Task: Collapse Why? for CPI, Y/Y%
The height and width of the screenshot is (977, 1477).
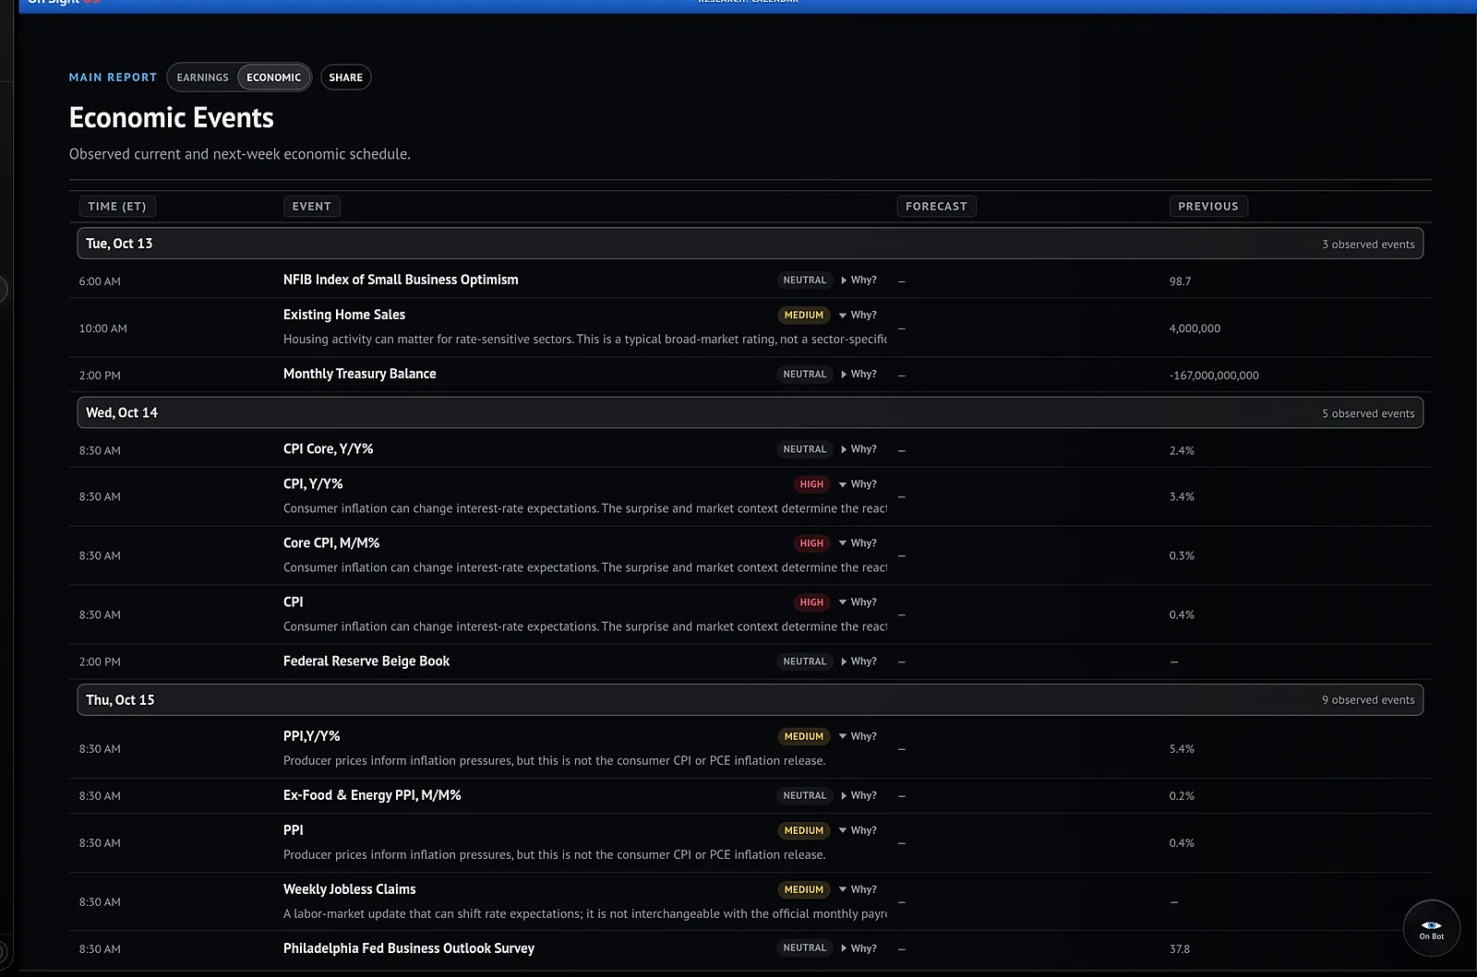Action: point(859,484)
